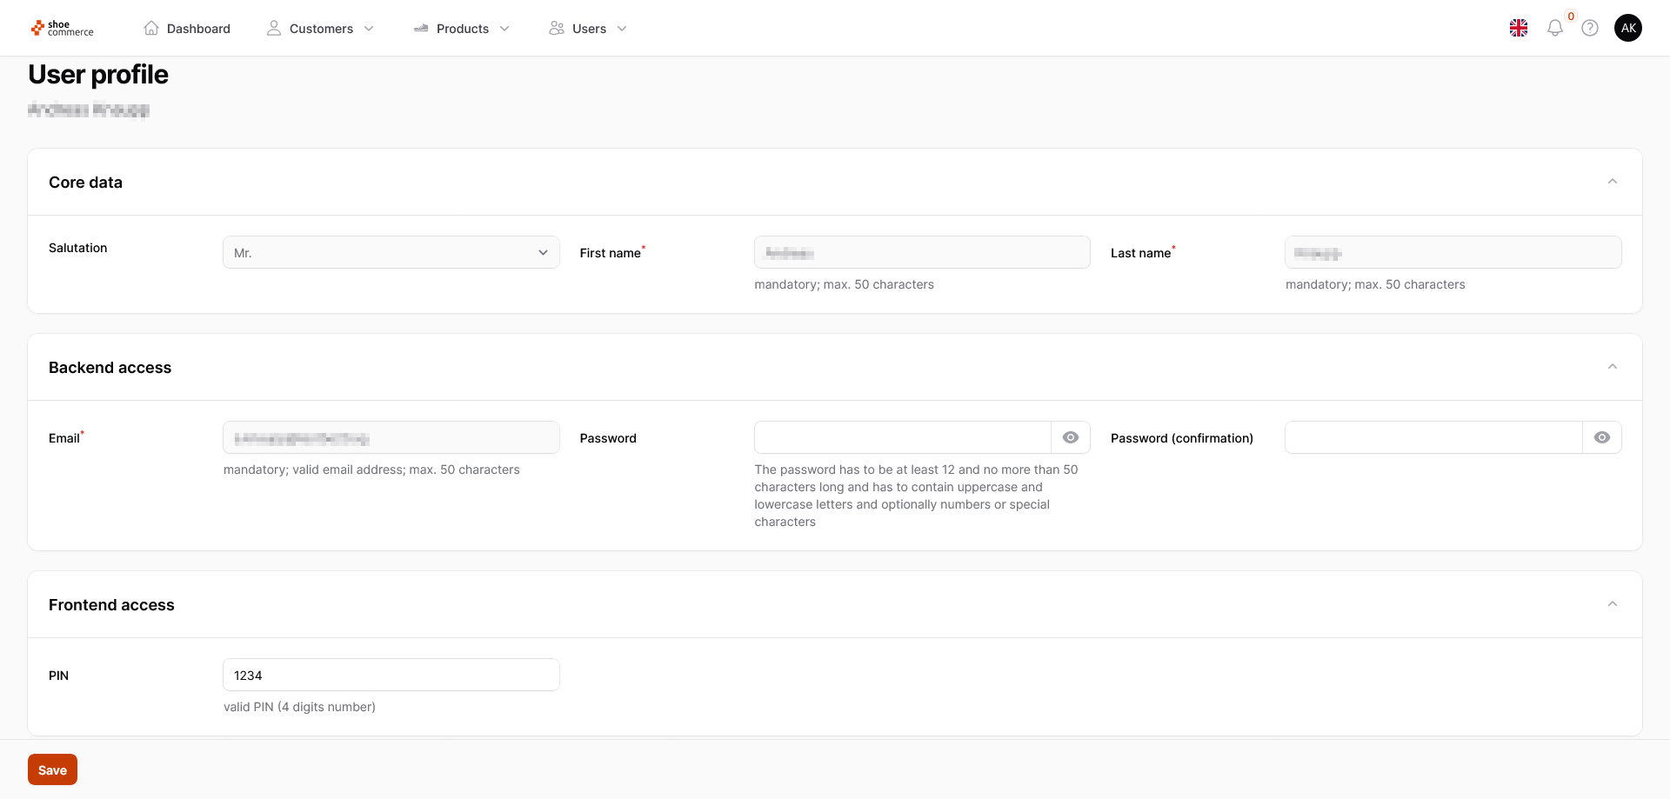Open the AK user avatar menu
This screenshot has height=799, width=1670.
(1628, 28)
